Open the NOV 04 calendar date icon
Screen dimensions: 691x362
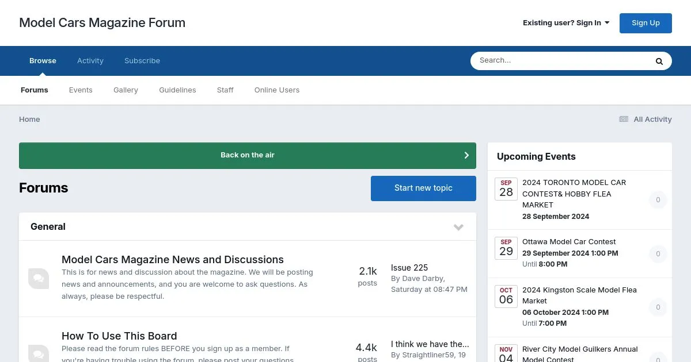click(506, 353)
